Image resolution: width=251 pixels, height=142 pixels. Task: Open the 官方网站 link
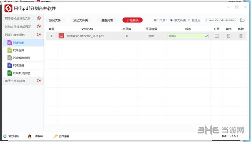(14, 136)
